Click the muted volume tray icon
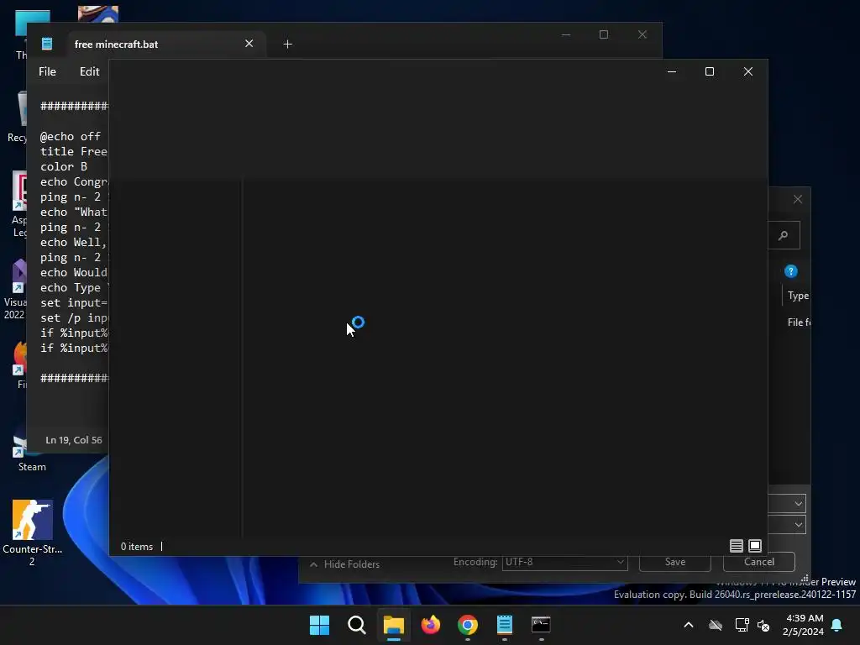 [x=763, y=625]
